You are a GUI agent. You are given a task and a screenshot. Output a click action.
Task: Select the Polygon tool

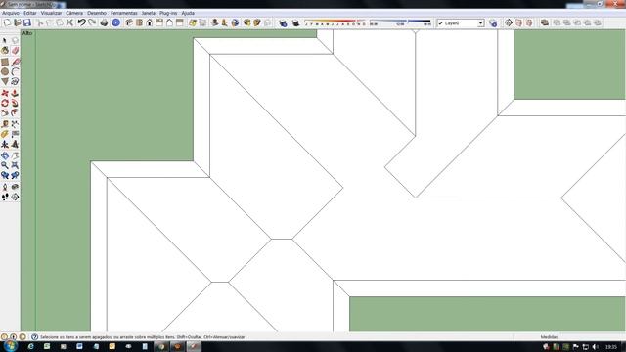[5, 82]
